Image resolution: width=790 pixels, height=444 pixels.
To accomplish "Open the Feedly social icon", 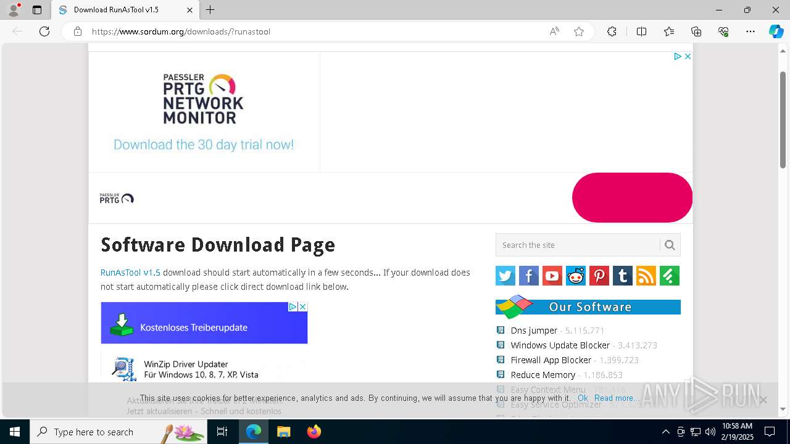I will [670, 276].
